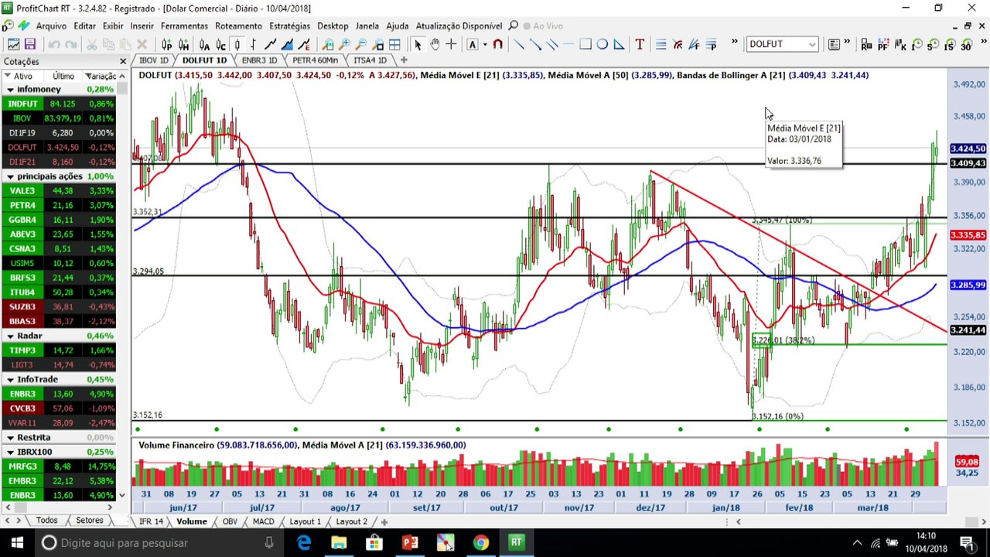This screenshot has width=990, height=557.
Task: Collapse the infomoney quotes group
Action: coord(11,90)
